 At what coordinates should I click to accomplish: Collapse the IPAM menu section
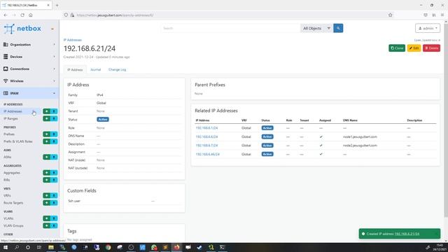(29, 93)
